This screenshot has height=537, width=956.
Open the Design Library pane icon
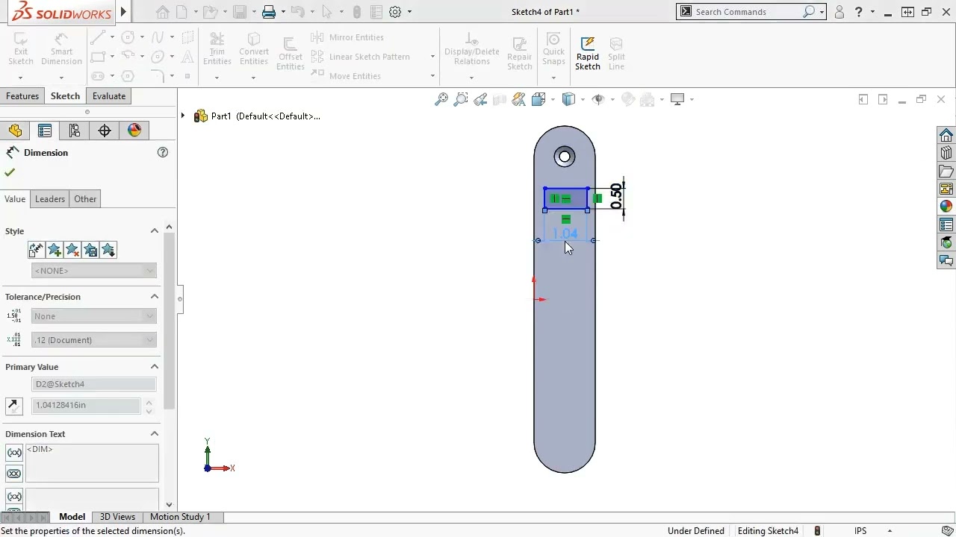(946, 153)
